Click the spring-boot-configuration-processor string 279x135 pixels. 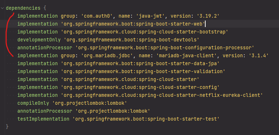pyautogui.click(x=165, y=48)
